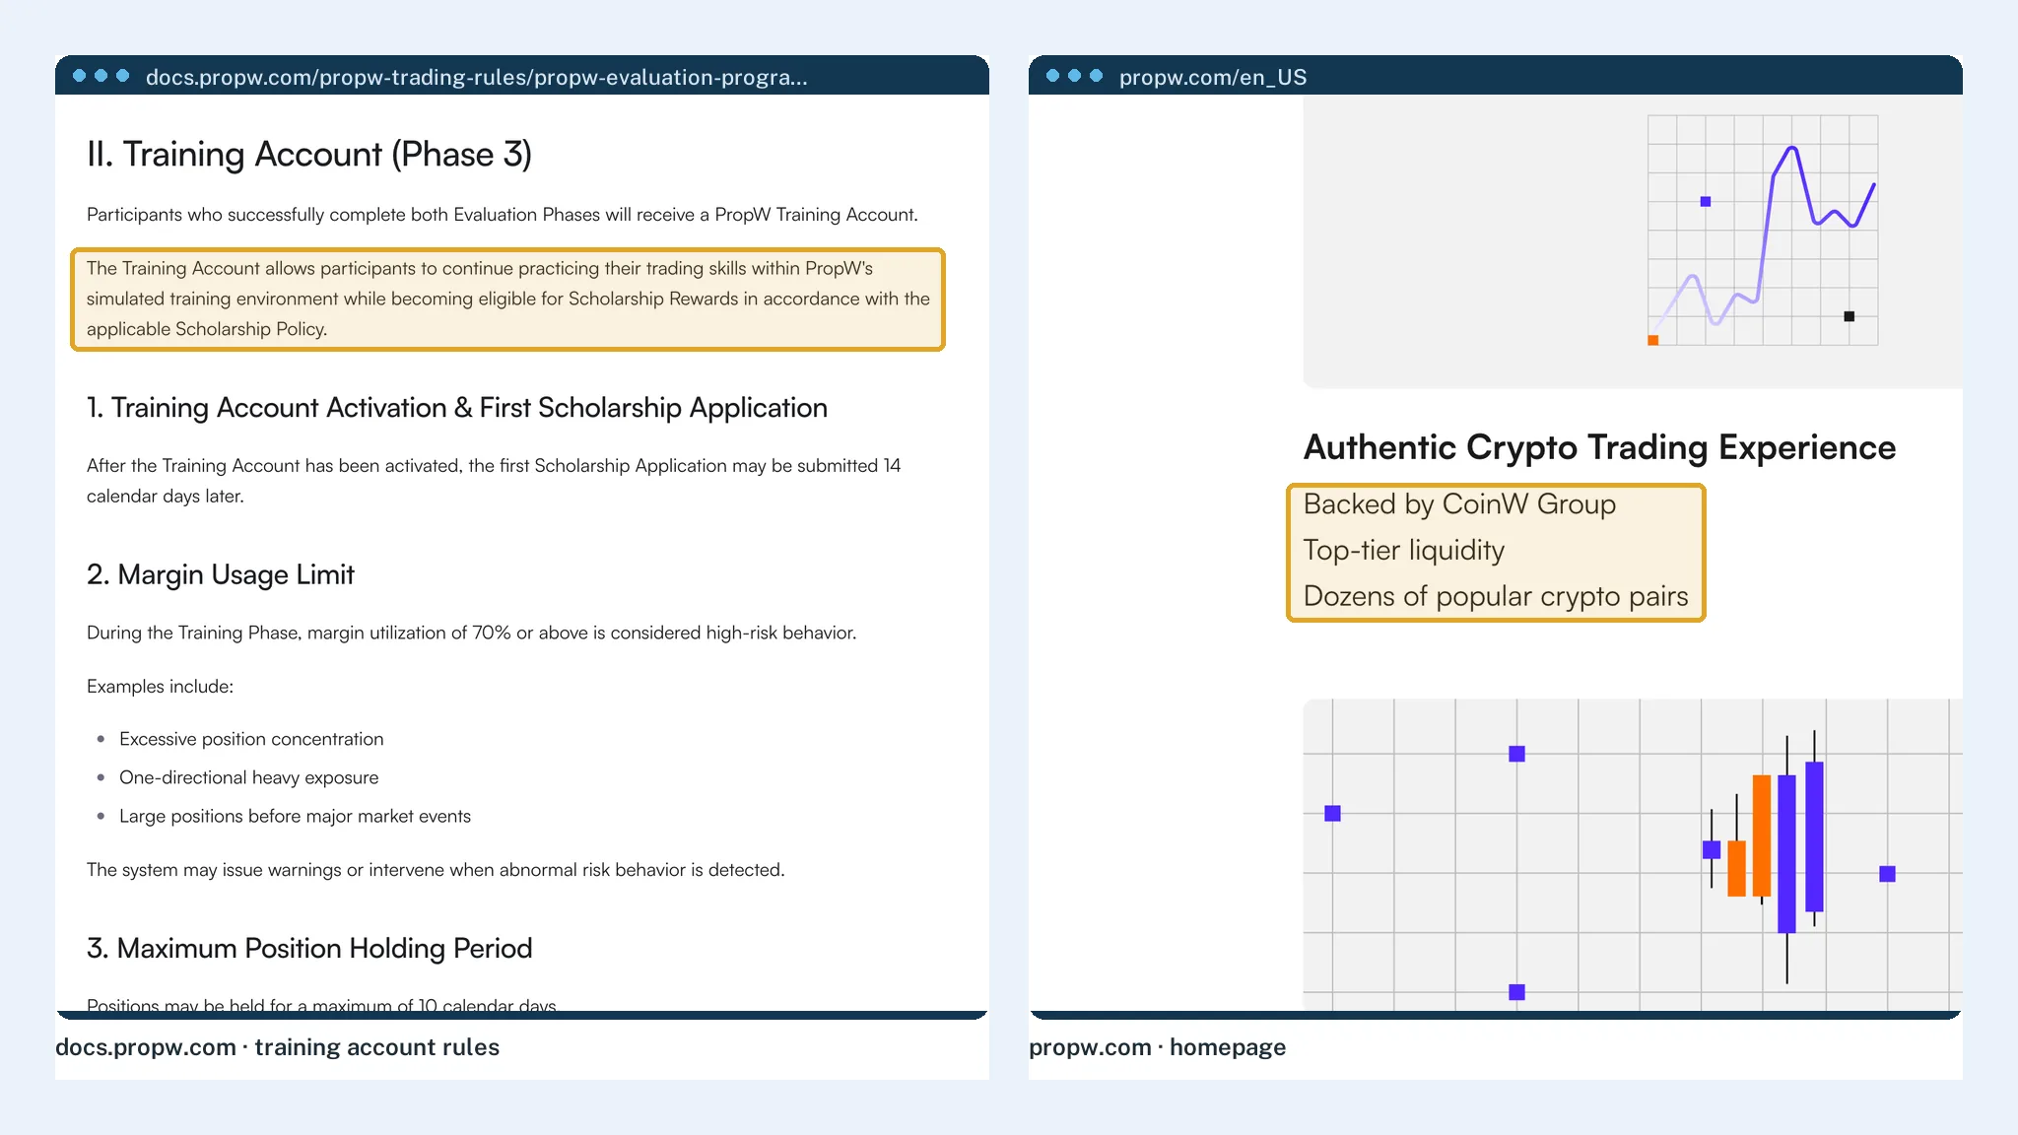Click the 'margin utilization of 70% or above' sentence
The image size is (2018, 1135).
472,633
